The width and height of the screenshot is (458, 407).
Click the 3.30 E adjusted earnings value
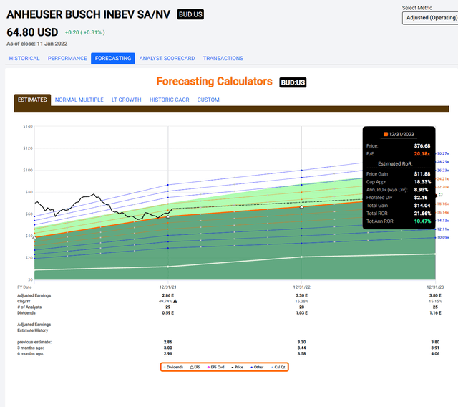pyautogui.click(x=302, y=295)
